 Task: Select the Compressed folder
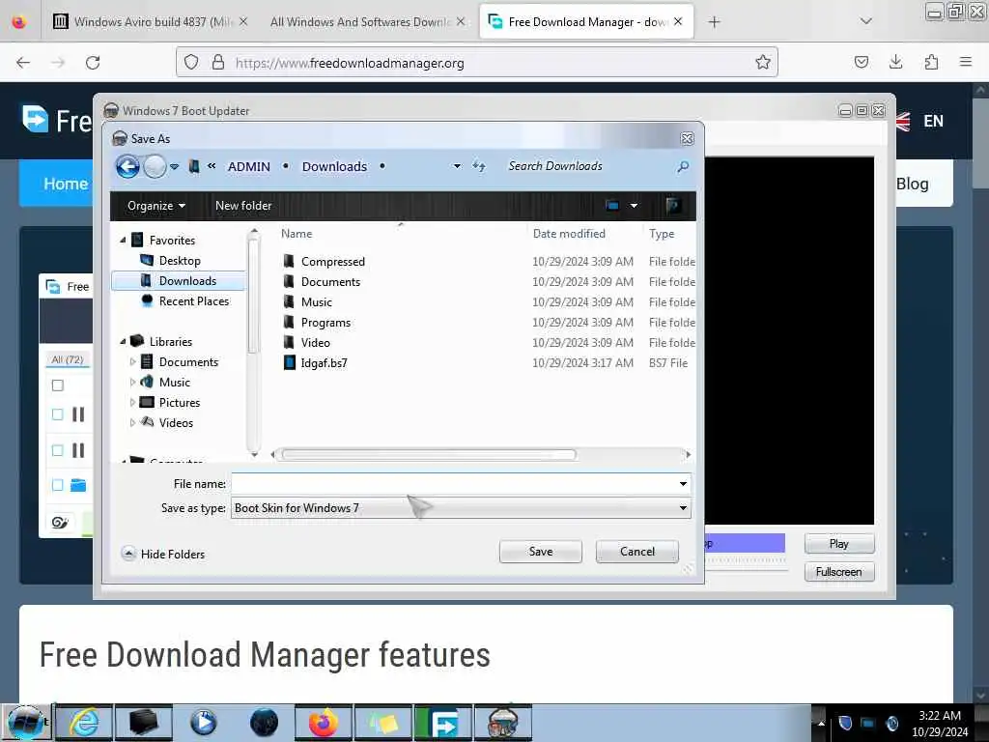coord(332,261)
